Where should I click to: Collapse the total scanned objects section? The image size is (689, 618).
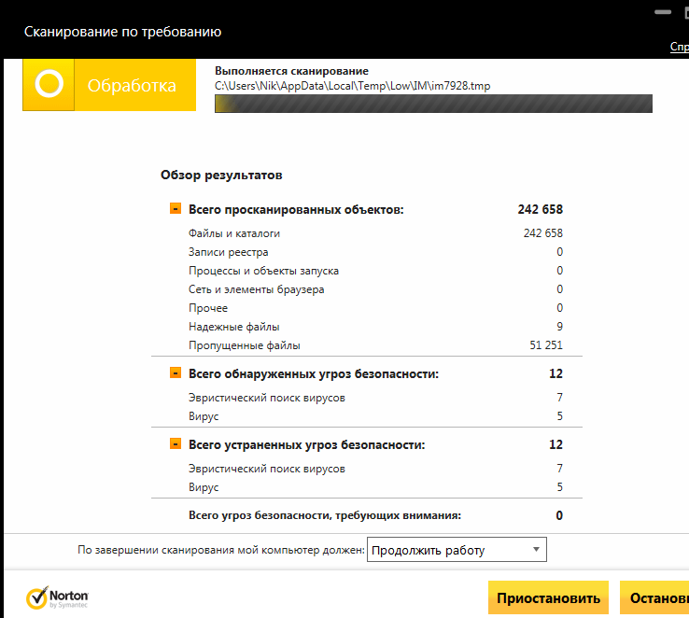point(176,208)
